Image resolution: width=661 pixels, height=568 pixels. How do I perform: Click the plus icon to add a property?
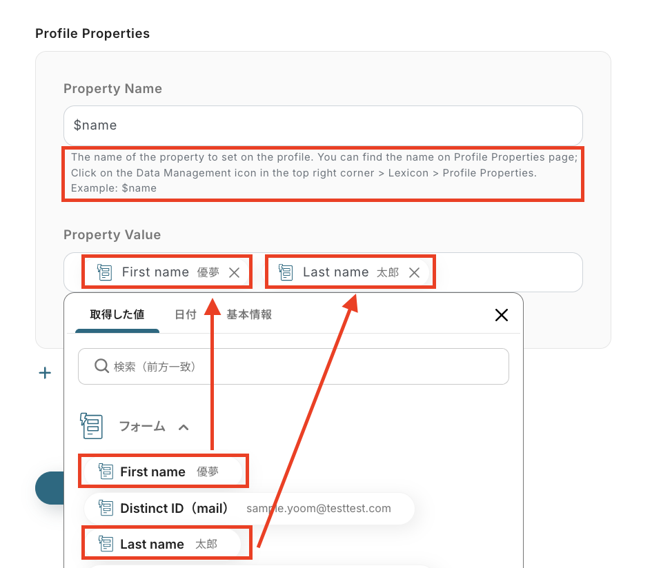[45, 373]
